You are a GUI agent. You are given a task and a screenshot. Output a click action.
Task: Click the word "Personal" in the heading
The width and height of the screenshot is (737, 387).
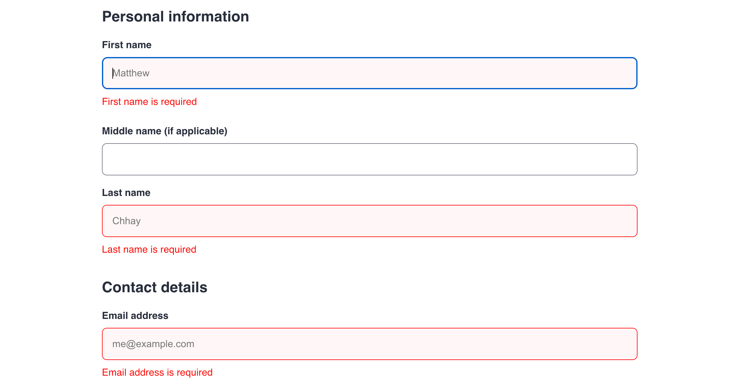[x=133, y=17]
